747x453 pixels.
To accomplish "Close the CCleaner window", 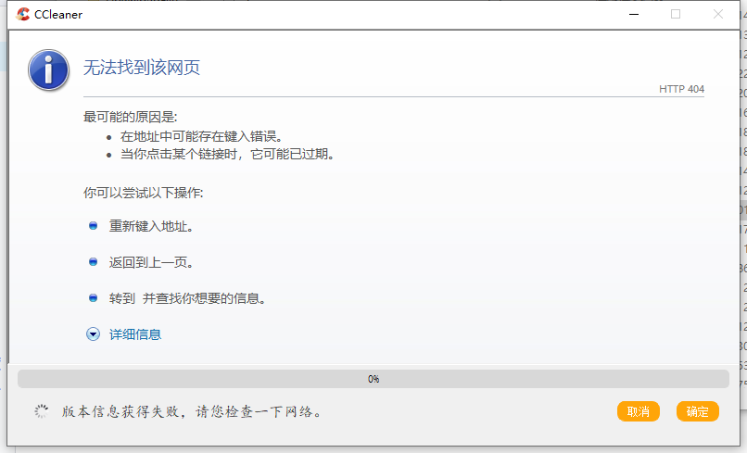I will point(718,14).
